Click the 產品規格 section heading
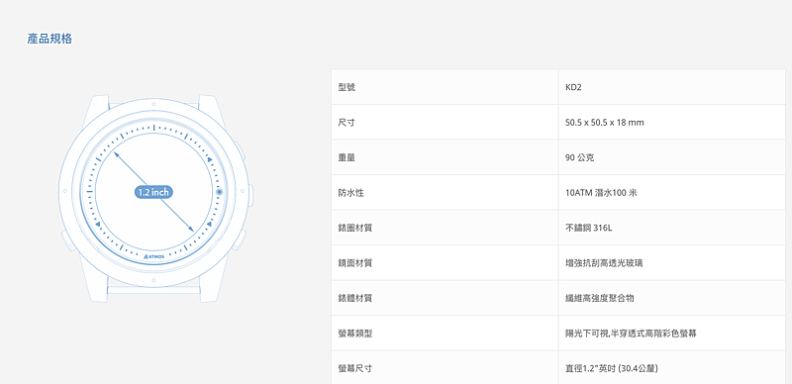Viewport: 792px width, 384px height. (x=49, y=39)
